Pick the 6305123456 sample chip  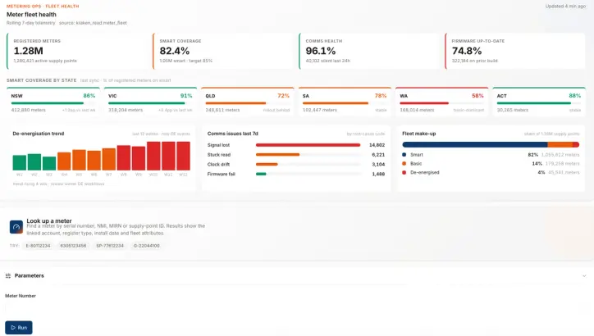click(73, 246)
